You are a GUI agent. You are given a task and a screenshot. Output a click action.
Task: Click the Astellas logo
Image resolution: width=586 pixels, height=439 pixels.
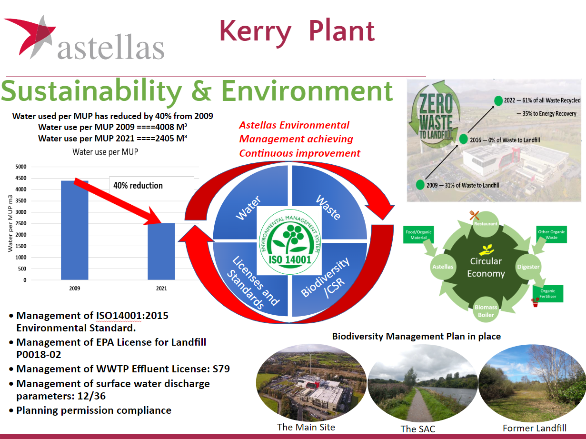click(84, 37)
